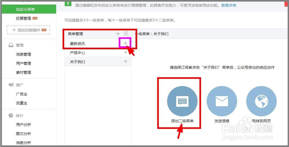Click the 添加二级菜单 circle icon
The height and width of the screenshot is (147, 289).
coord(182,101)
